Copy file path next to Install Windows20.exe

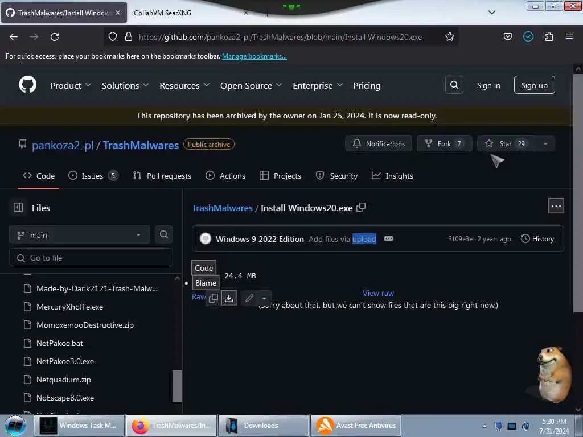click(361, 207)
